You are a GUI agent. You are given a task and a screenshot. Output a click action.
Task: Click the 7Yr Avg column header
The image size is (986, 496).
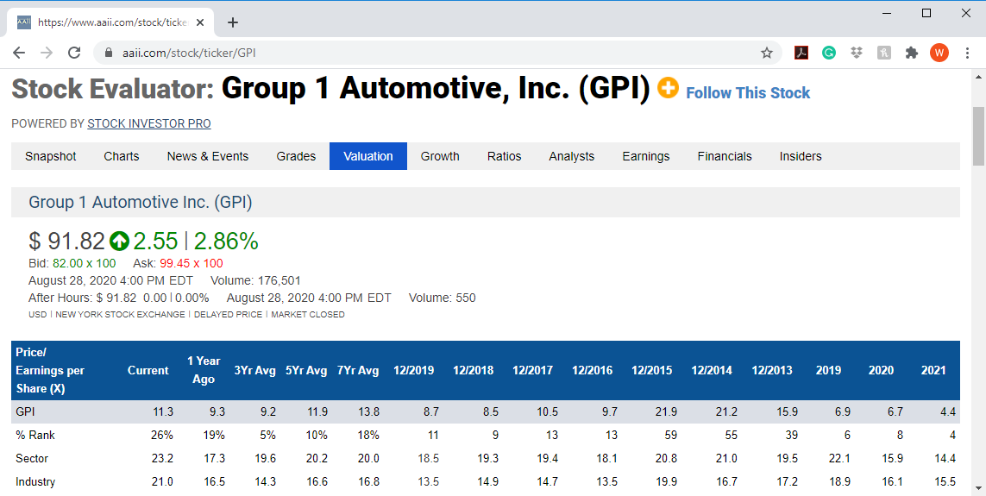pos(358,370)
